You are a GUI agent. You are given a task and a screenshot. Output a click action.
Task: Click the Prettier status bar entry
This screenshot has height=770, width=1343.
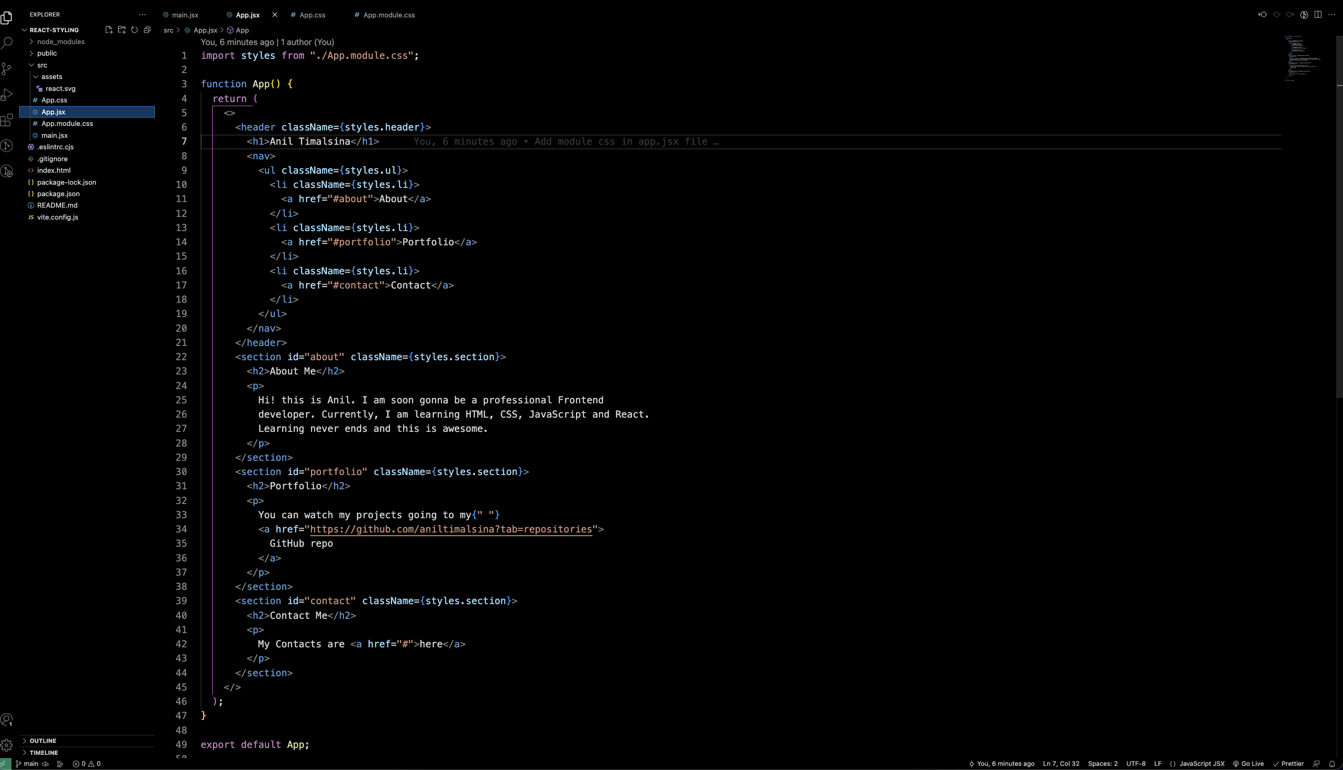pos(1290,764)
